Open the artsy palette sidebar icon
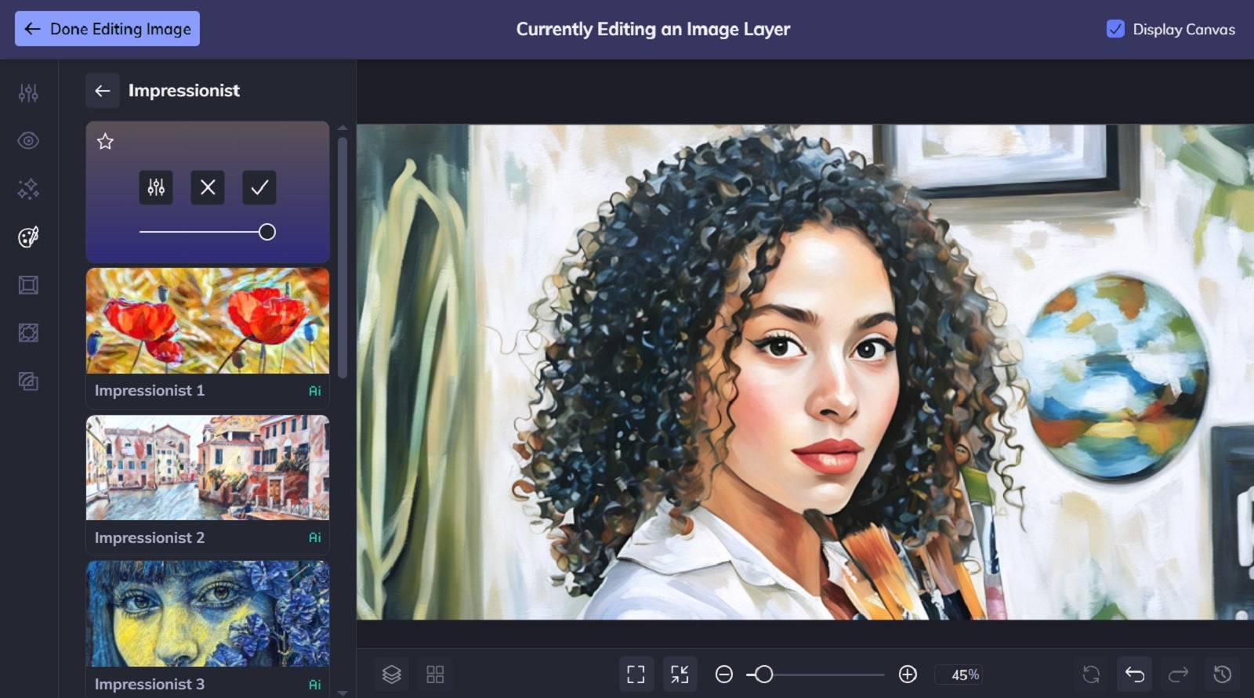 [x=28, y=237]
